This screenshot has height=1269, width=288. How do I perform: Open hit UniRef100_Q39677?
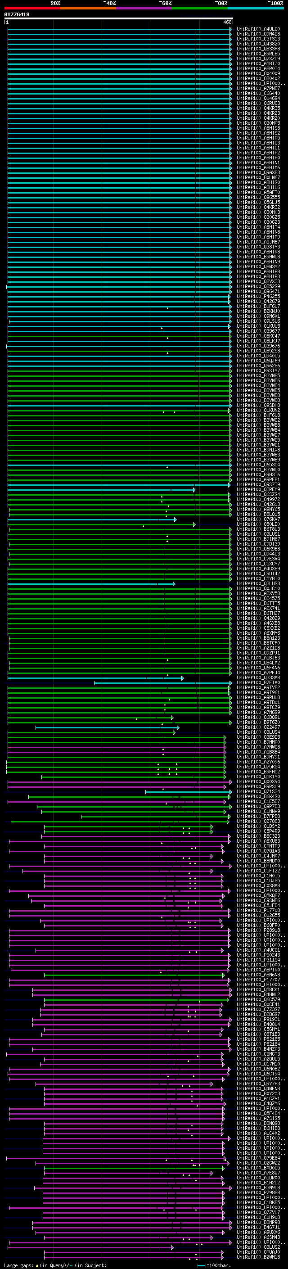point(258,331)
